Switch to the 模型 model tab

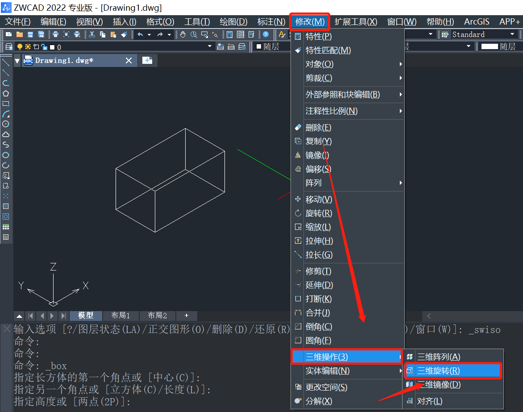pyautogui.click(x=86, y=315)
